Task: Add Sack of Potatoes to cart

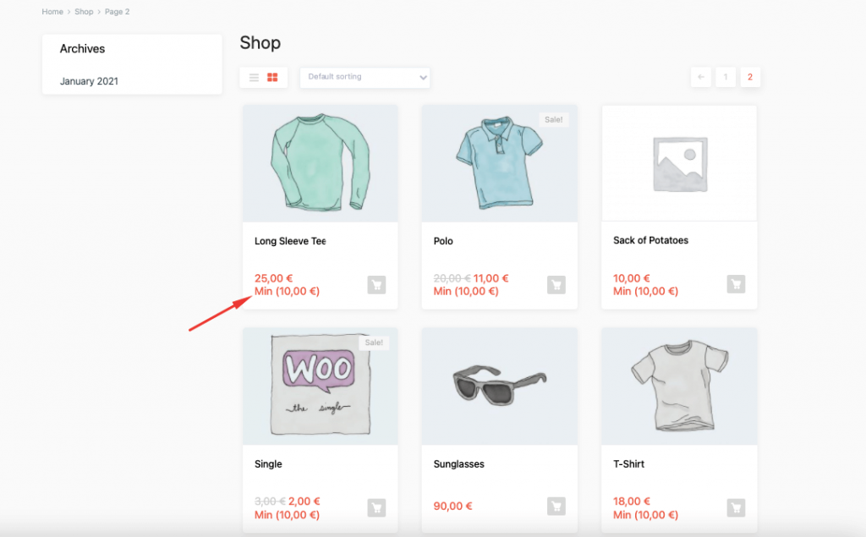Action: [x=735, y=285]
